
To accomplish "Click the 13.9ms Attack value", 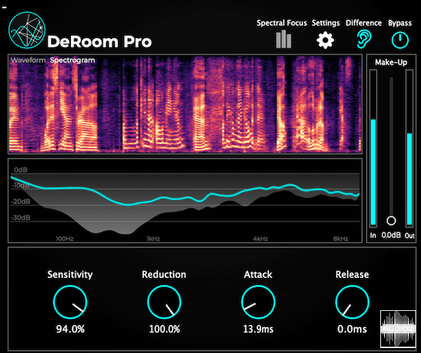I will [258, 329].
